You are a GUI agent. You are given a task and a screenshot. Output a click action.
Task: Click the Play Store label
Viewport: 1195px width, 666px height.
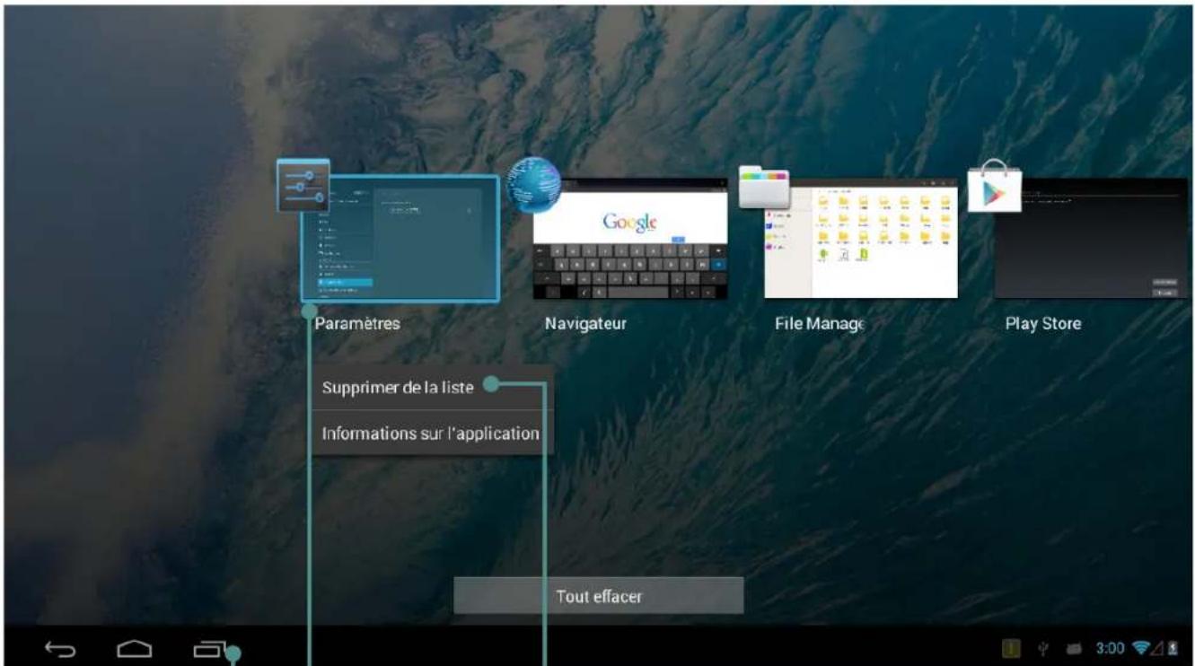click(x=1043, y=324)
